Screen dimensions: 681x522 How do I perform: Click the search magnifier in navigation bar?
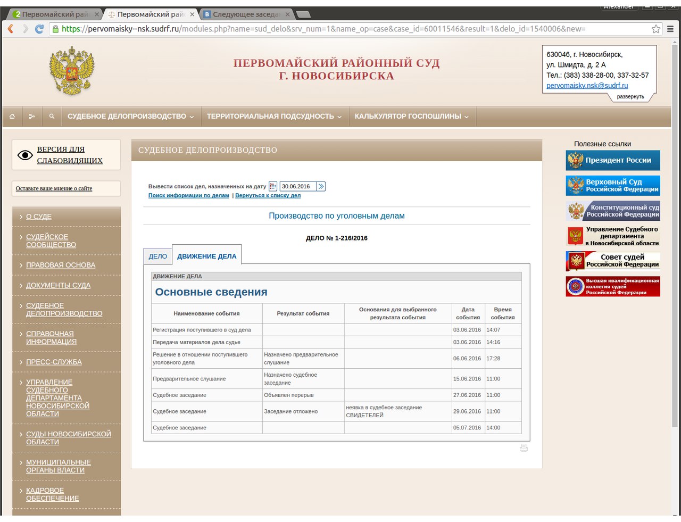tap(52, 116)
